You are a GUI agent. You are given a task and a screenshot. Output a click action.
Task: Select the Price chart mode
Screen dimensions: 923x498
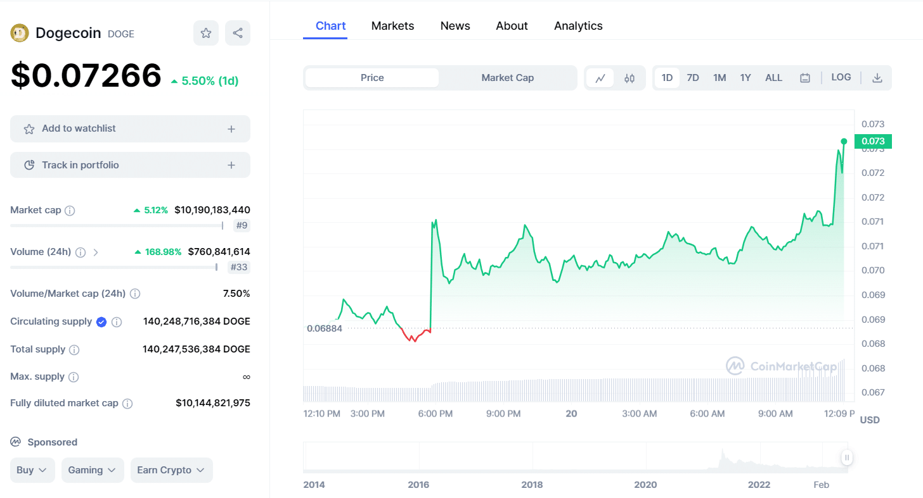(372, 78)
